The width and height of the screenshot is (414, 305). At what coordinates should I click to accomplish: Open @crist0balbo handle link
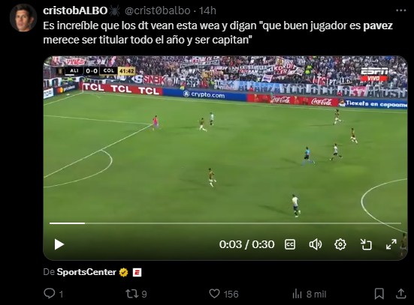(157, 10)
